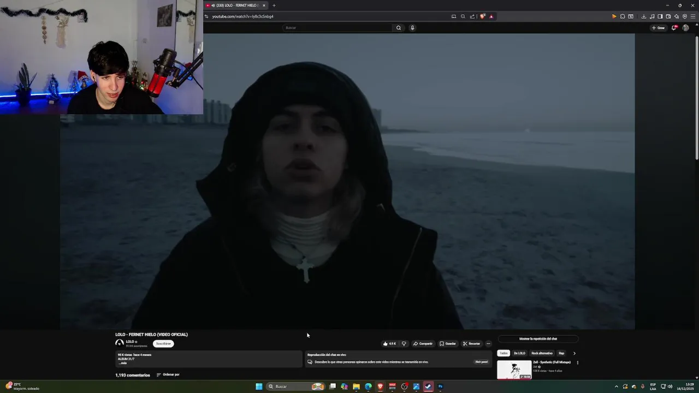The height and width of the screenshot is (393, 699).
Task: Open the Brave Leo AI icon
Action: (677, 16)
